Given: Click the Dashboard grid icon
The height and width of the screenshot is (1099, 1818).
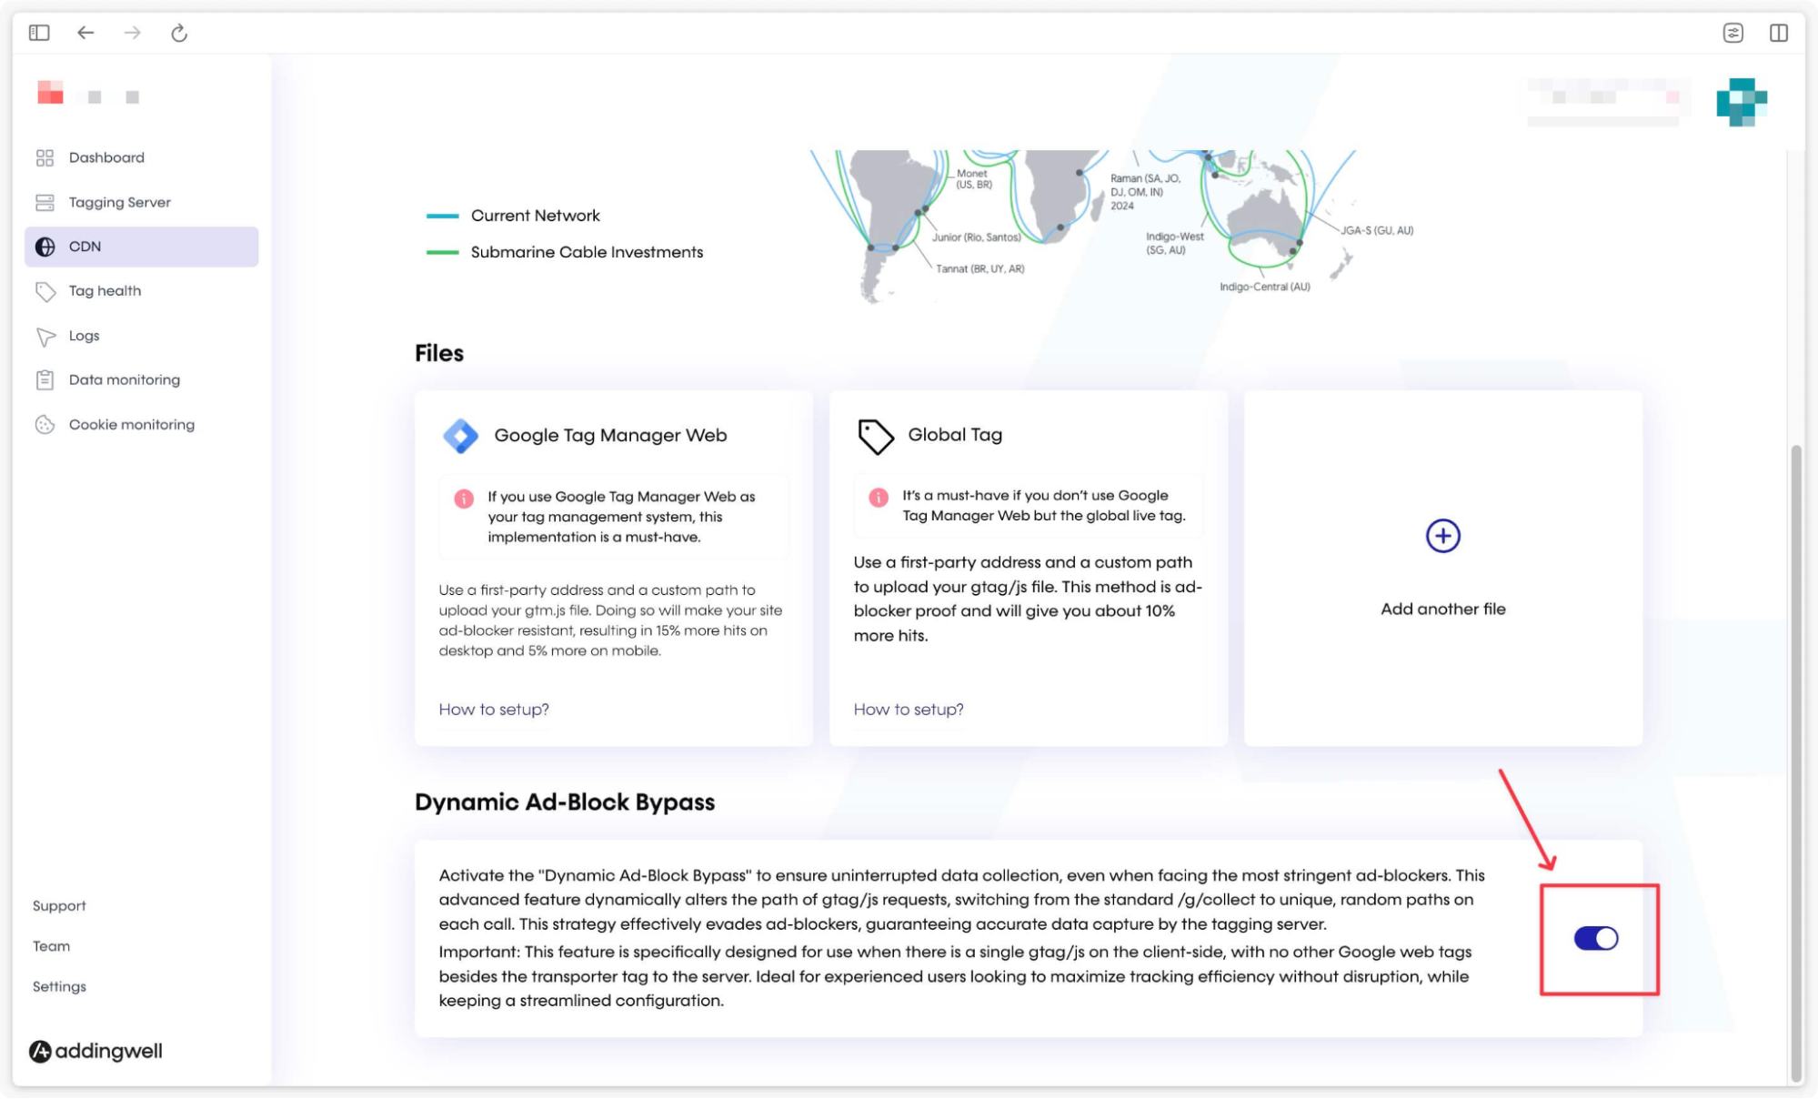Looking at the screenshot, I should coord(45,157).
